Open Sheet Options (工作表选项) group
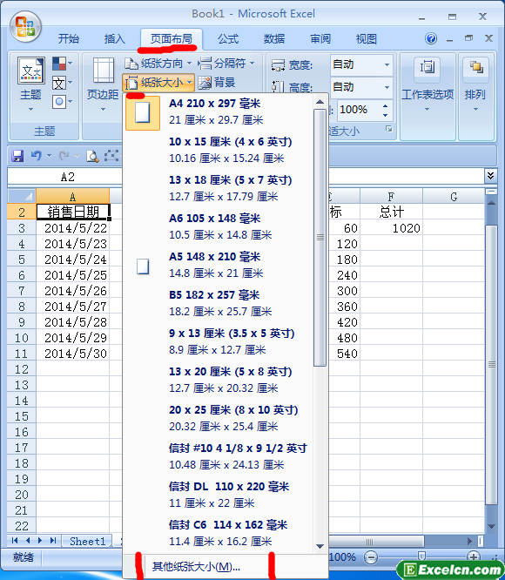The width and height of the screenshot is (505, 580). [428, 84]
